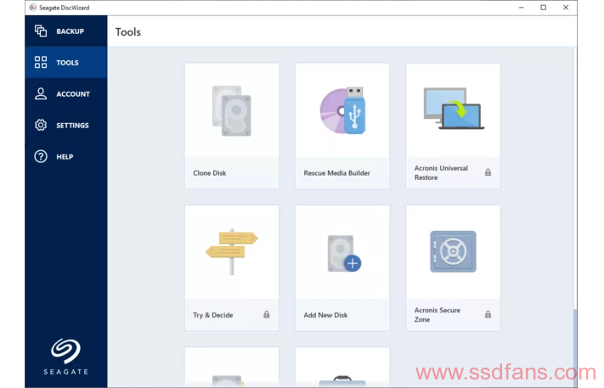The width and height of the screenshot is (604, 388).
Task: Click the Acronis Universal Restore computers icon
Action: 454,108
